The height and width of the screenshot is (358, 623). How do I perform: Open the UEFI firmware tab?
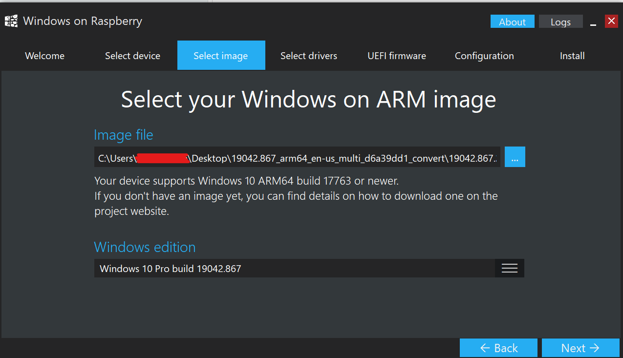pos(397,56)
